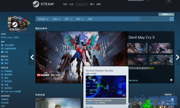Expand the 您的商店 dropdown
180x108 pixels.
[x=43, y=19]
